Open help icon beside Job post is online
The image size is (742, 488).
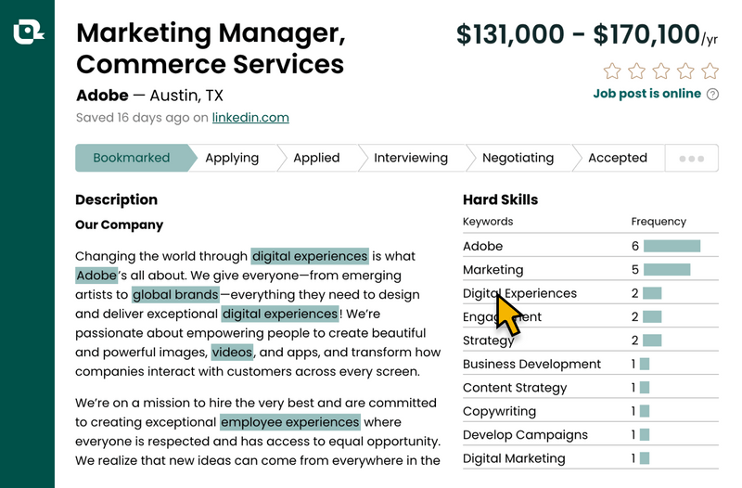point(712,95)
